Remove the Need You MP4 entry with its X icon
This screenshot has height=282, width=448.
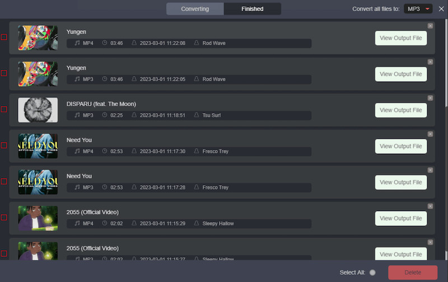point(430,134)
